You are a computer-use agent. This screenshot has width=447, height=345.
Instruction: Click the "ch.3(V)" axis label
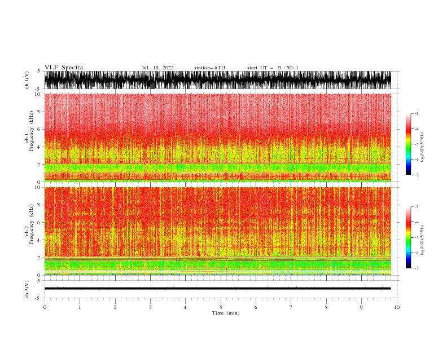coord(27,289)
